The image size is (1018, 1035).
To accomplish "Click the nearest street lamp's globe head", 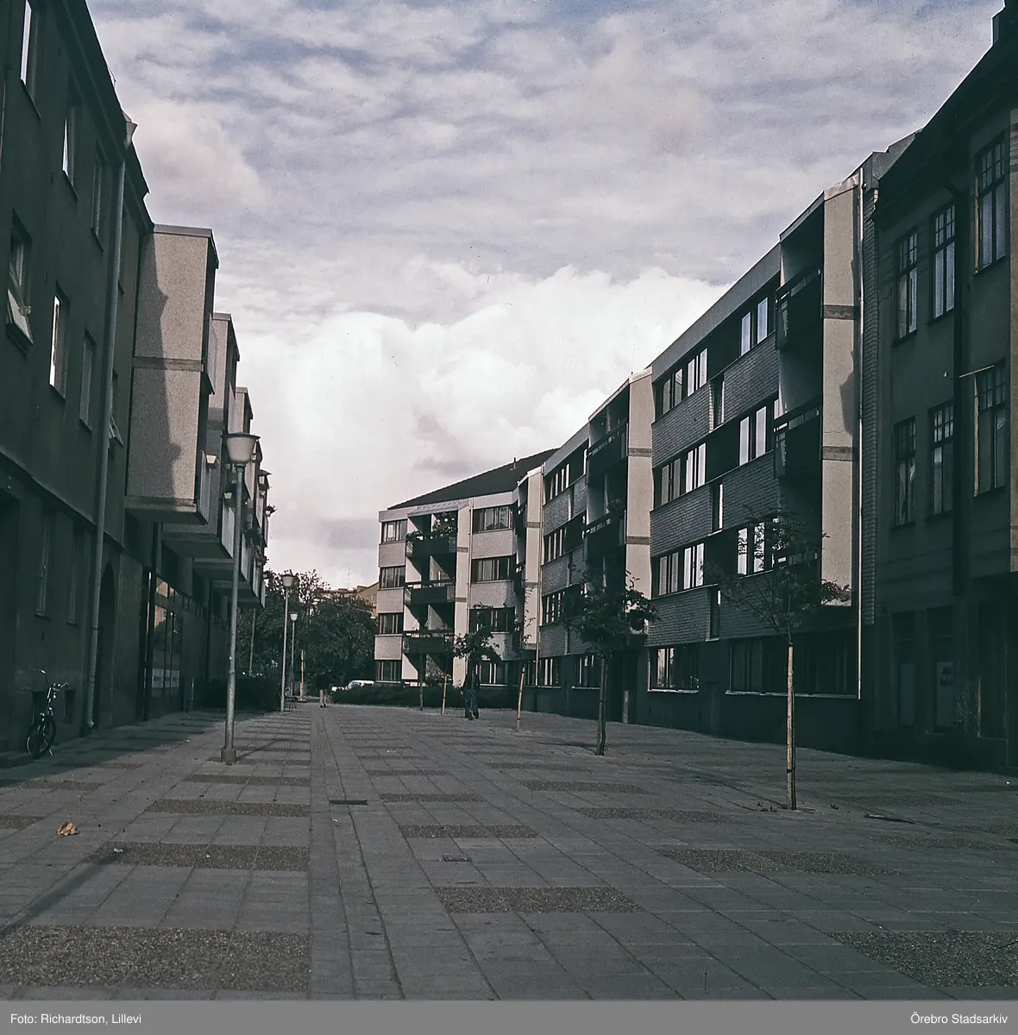I will click(x=241, y=448).
